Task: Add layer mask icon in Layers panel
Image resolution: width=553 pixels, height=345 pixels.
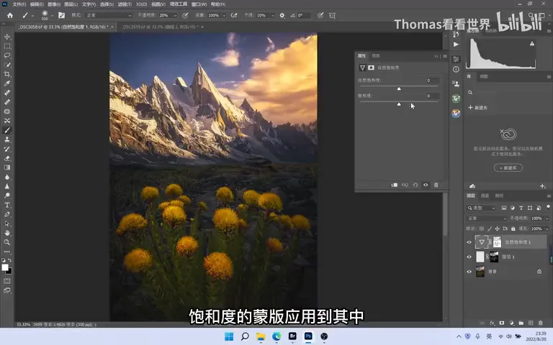Action: (x=502, y=323)
